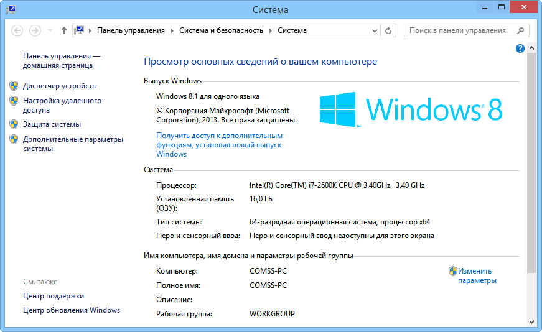Viewport: 542px width, 332px height.
Task: Refresh the address bar location
Action: coord(389,30)
